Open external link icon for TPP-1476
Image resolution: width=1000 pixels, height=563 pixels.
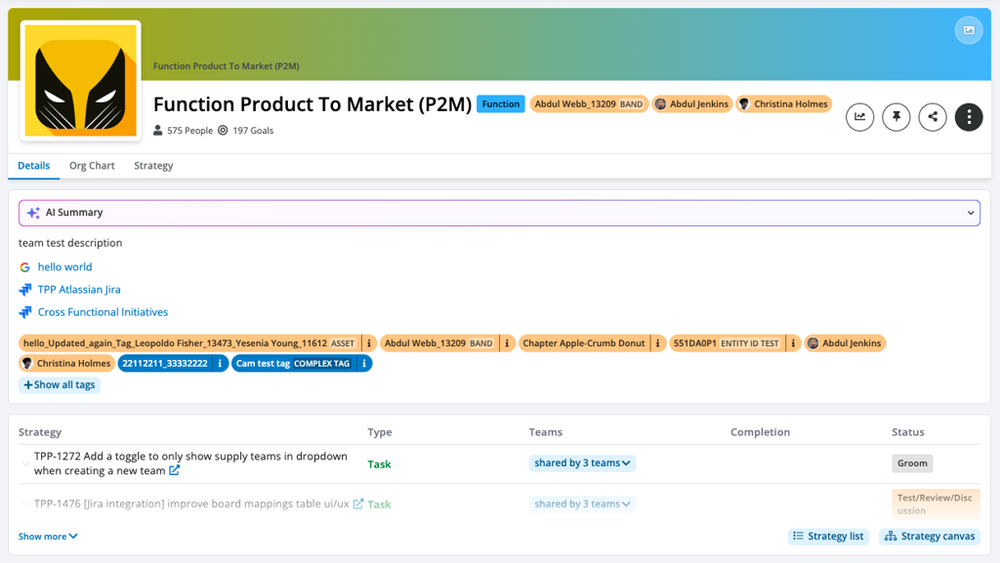coord(358,504)
